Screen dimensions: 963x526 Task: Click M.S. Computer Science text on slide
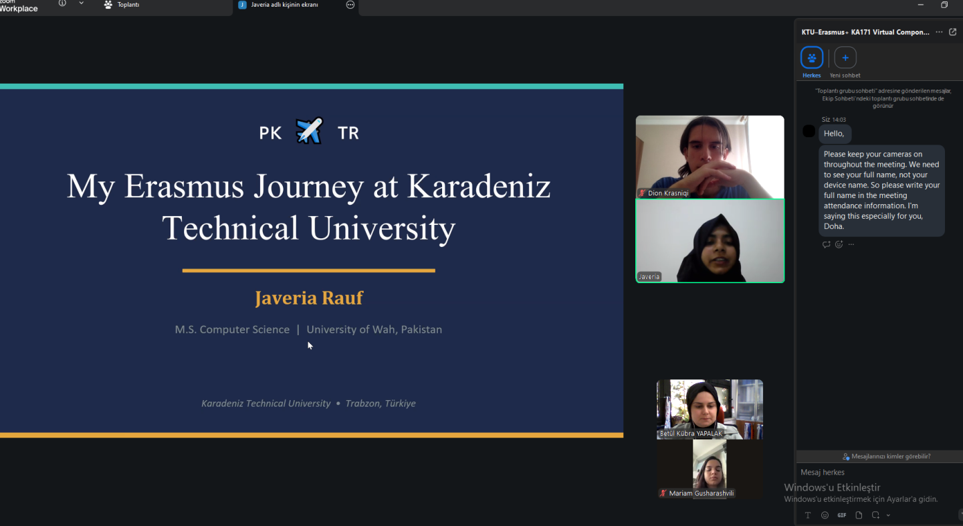(232, 329)
